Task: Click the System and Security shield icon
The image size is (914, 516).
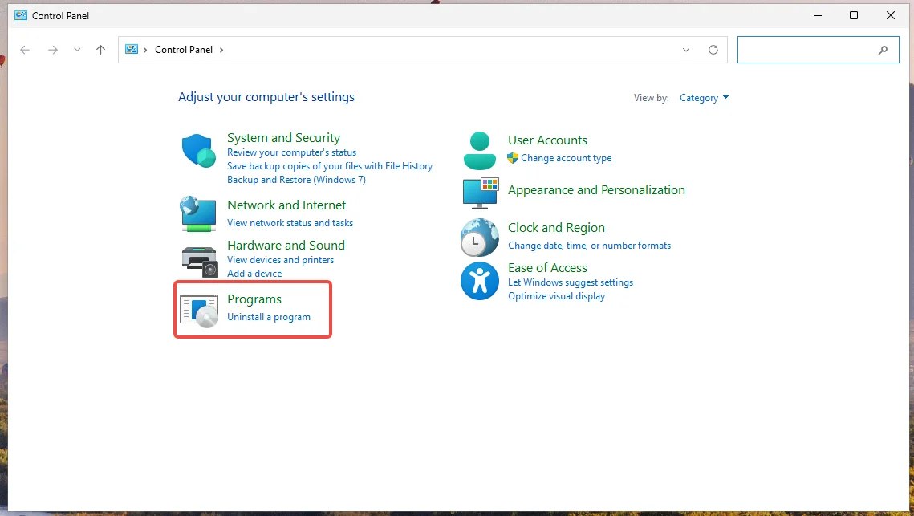Action: pyautogui.click(x=198, y=151)
